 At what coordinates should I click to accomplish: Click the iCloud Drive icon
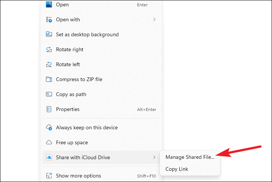click(49, 157)
